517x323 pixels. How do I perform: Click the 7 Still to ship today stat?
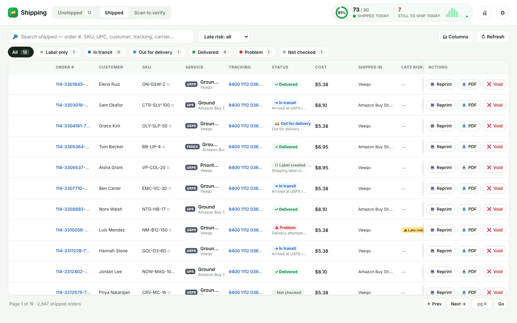click(x=419, y=13)
